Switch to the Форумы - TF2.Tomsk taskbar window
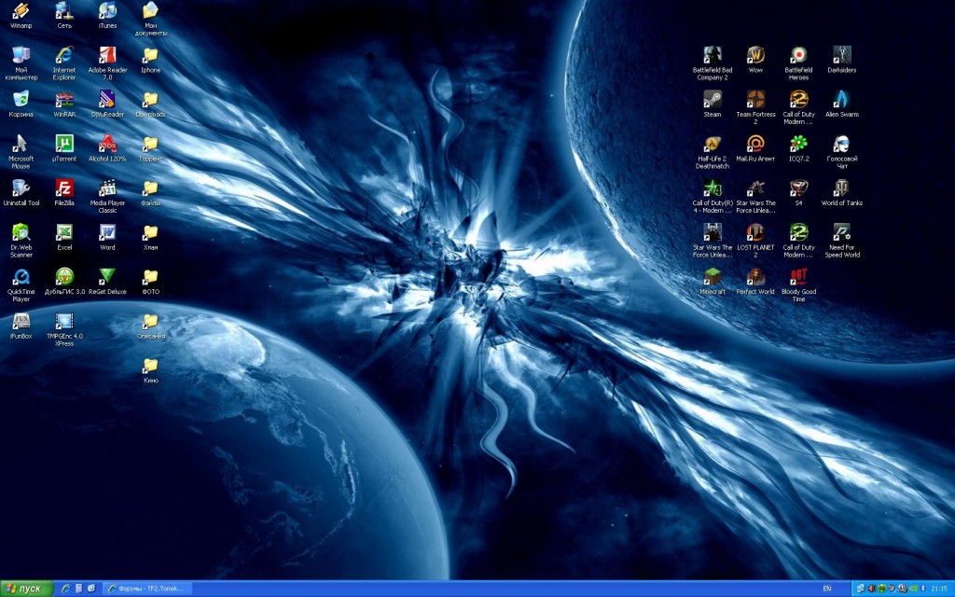 [x=146, y=589]
